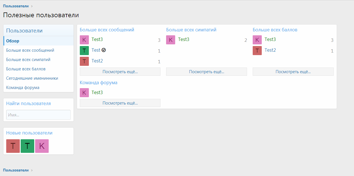Click Посмотреть ещё under Команда форума section
The height and width of the screenshot is (176, 354).
120,103
